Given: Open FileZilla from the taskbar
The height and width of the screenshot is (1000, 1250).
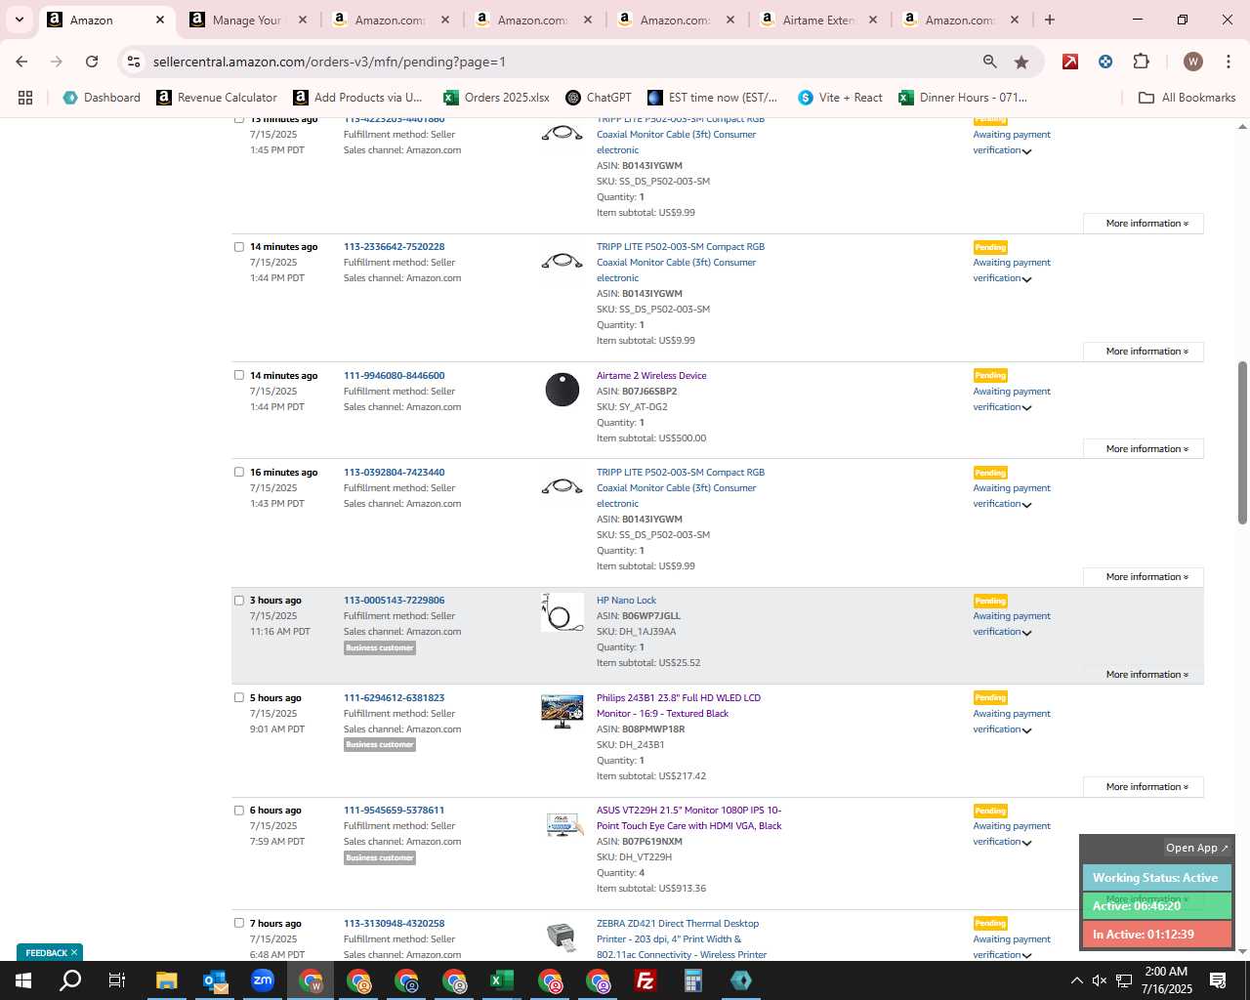Looking at the screenshot, I should pos(646,980).
